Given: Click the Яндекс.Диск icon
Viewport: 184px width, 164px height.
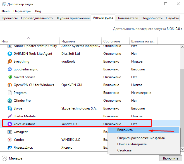Looking at the screenshot, I should 9,148.
